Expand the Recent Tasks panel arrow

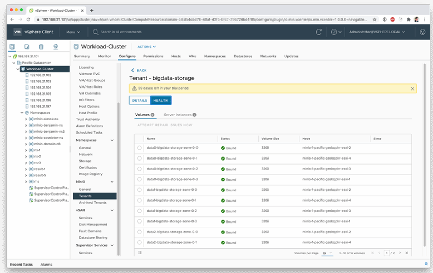426,264
